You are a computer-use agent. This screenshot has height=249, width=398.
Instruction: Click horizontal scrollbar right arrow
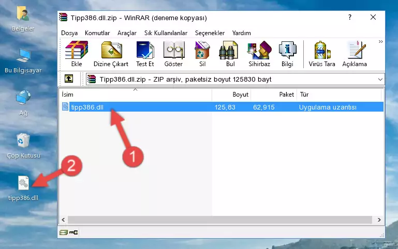[379, 220]
